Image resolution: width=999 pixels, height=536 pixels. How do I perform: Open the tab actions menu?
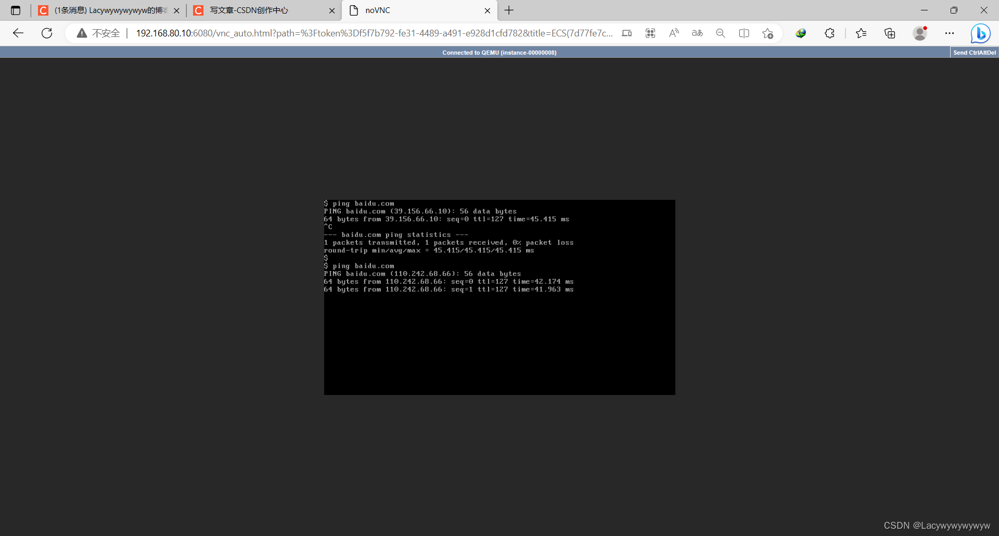[x=16, y=10]
